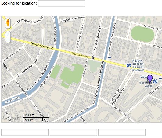
Task: Click the Nevskiy prospekt metro station icon
Action: tap(129, 65)
